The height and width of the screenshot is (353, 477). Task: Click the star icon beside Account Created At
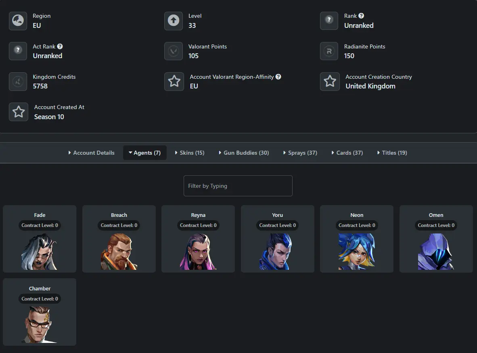click(19, 112)
